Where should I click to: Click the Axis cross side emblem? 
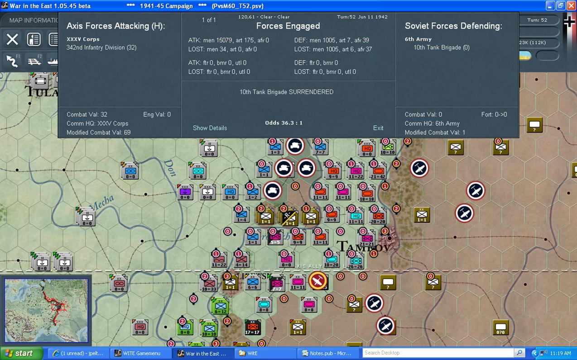569,22
